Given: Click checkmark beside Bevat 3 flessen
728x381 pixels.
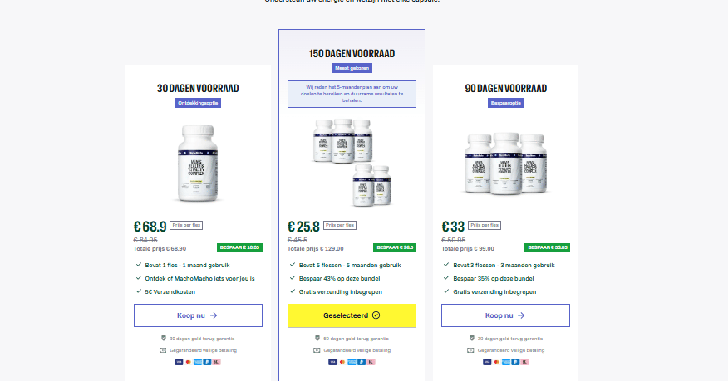Looking at the screenshot, I should click(x=446, y=265).
